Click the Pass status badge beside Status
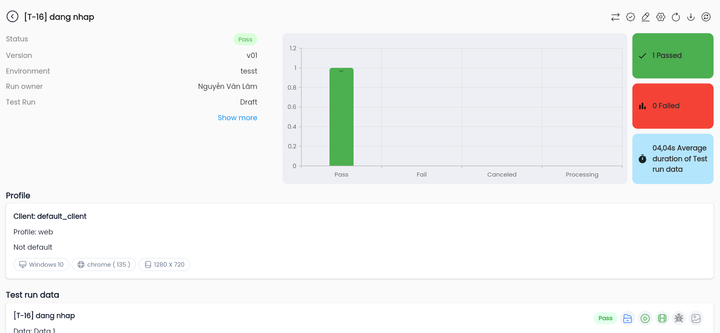This screenshot has height=333, width=720. point(245,39)
